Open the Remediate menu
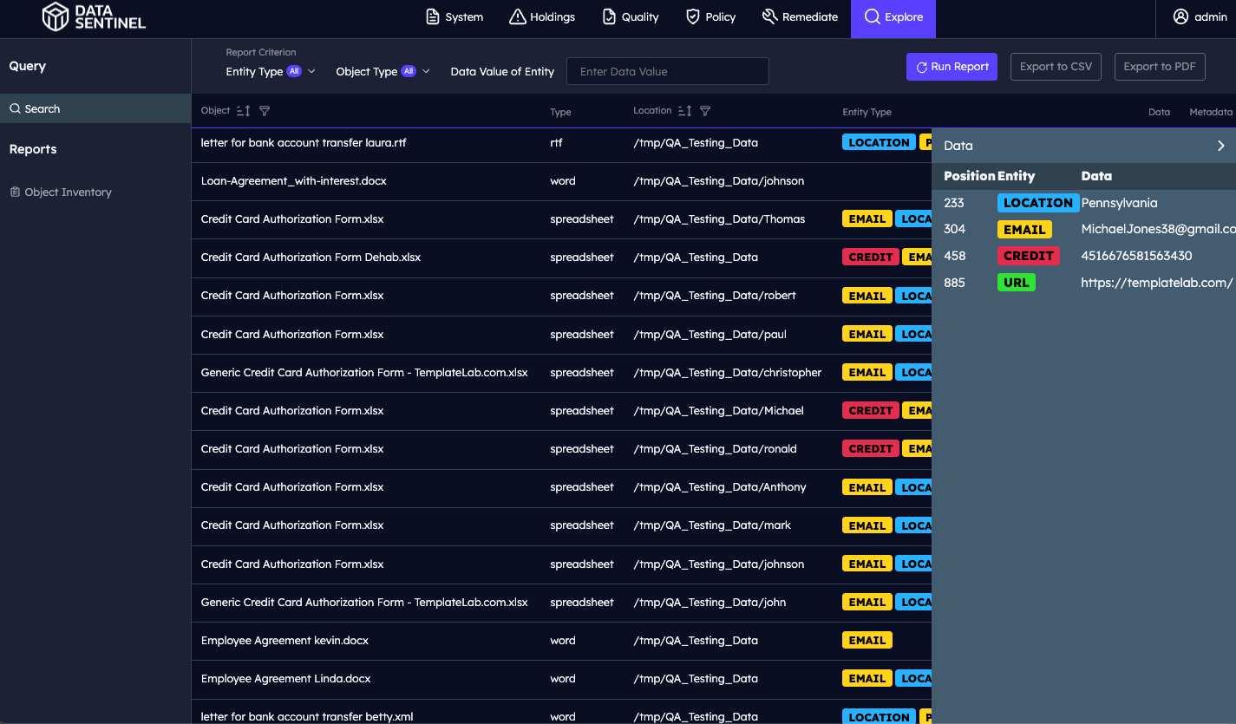1236x724 pixels. 800,17
